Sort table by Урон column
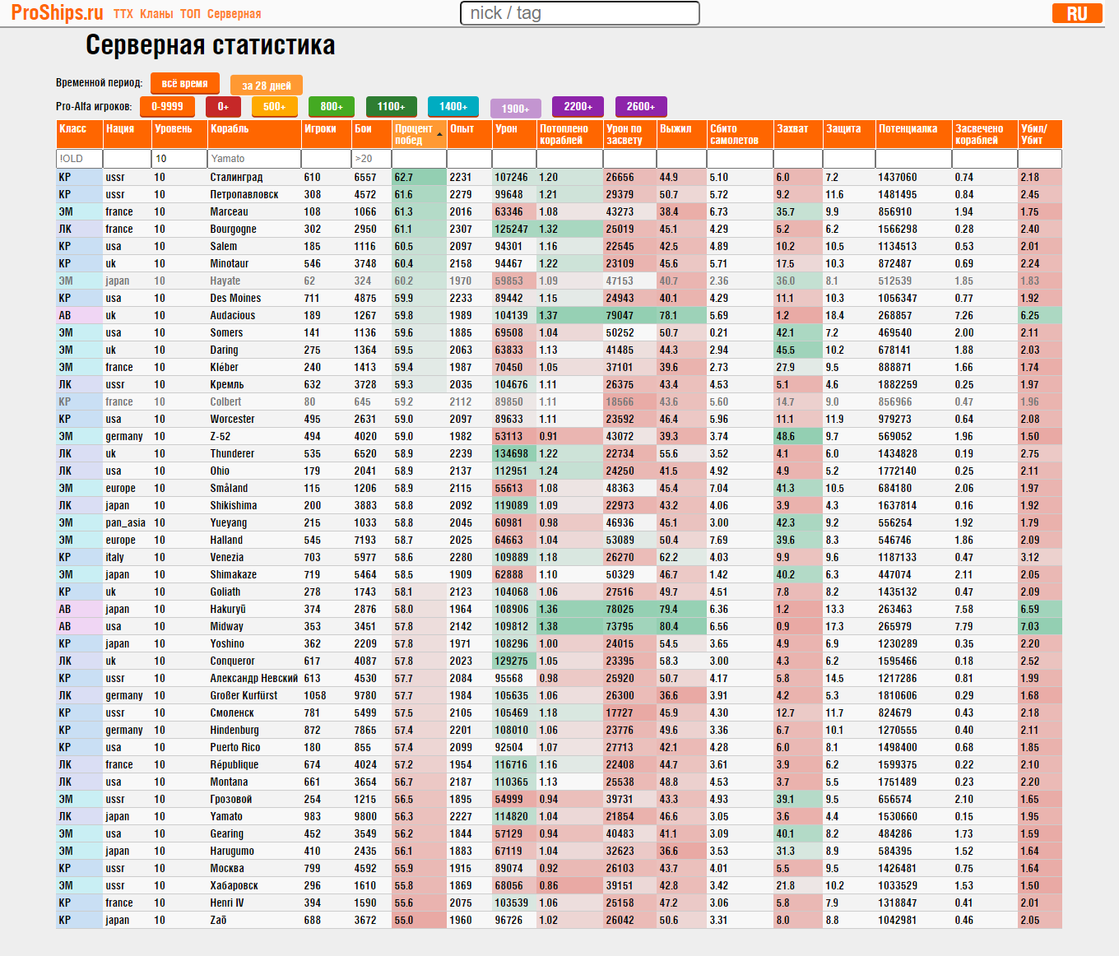 pos(506,129)
